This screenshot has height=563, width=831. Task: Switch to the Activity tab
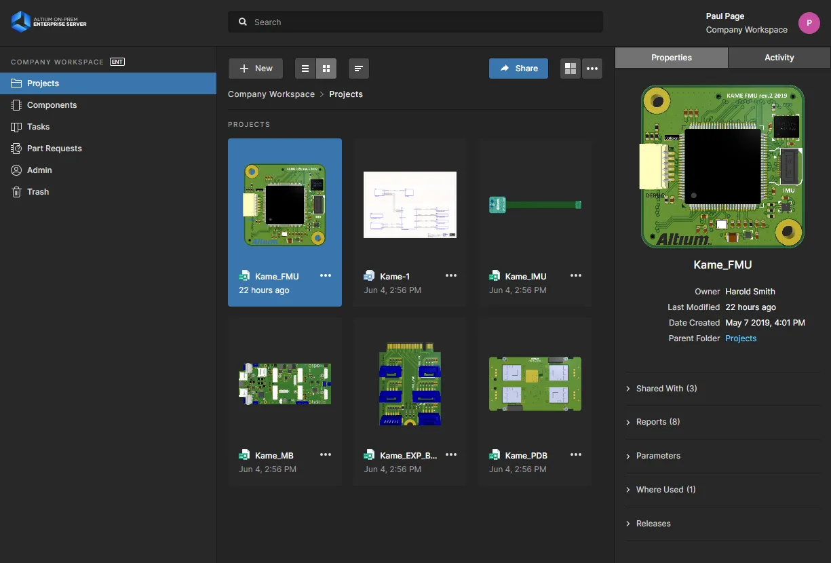point(779,58)
